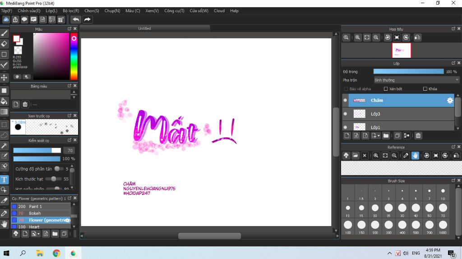
Task: Click the navigator canvas thumbnail
Action: (x=401, y=51)
